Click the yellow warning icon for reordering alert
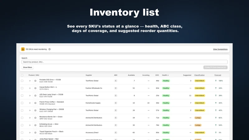The image size is (249, 140). (23, 49)
